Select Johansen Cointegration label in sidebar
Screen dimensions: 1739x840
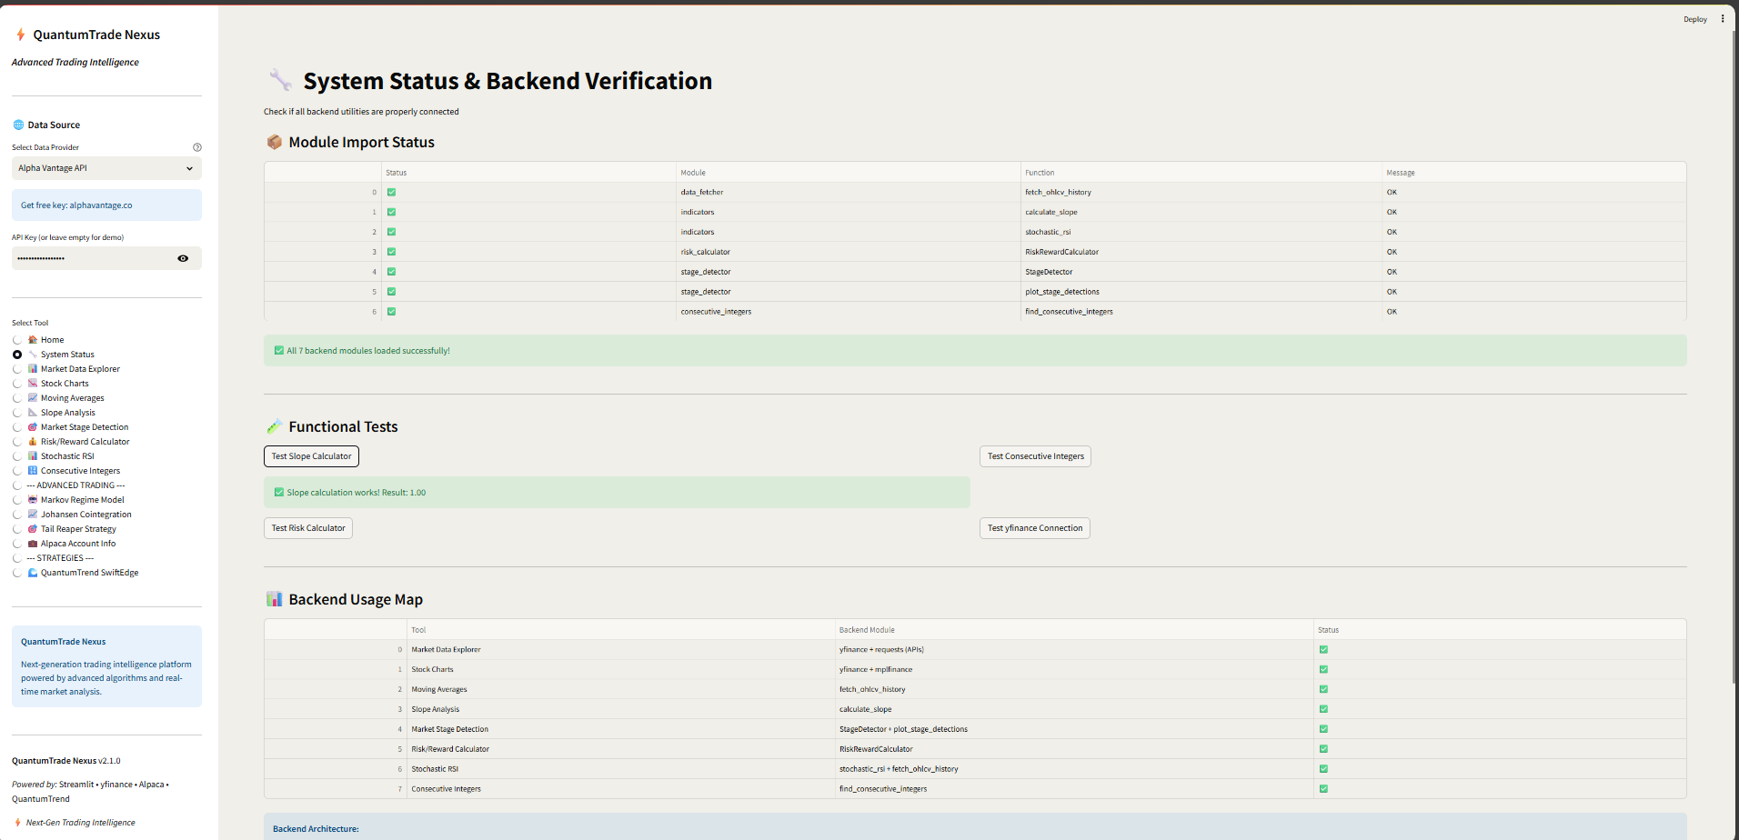click(86, 515)
